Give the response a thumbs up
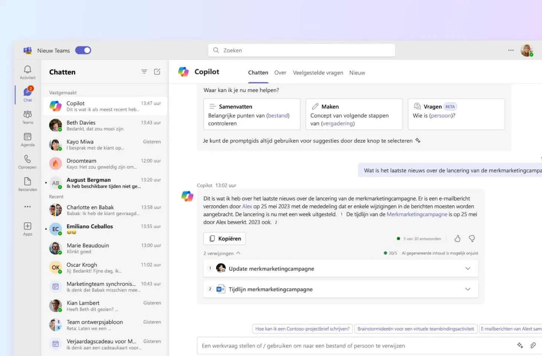The image size is (542, 356). [457, 238]
